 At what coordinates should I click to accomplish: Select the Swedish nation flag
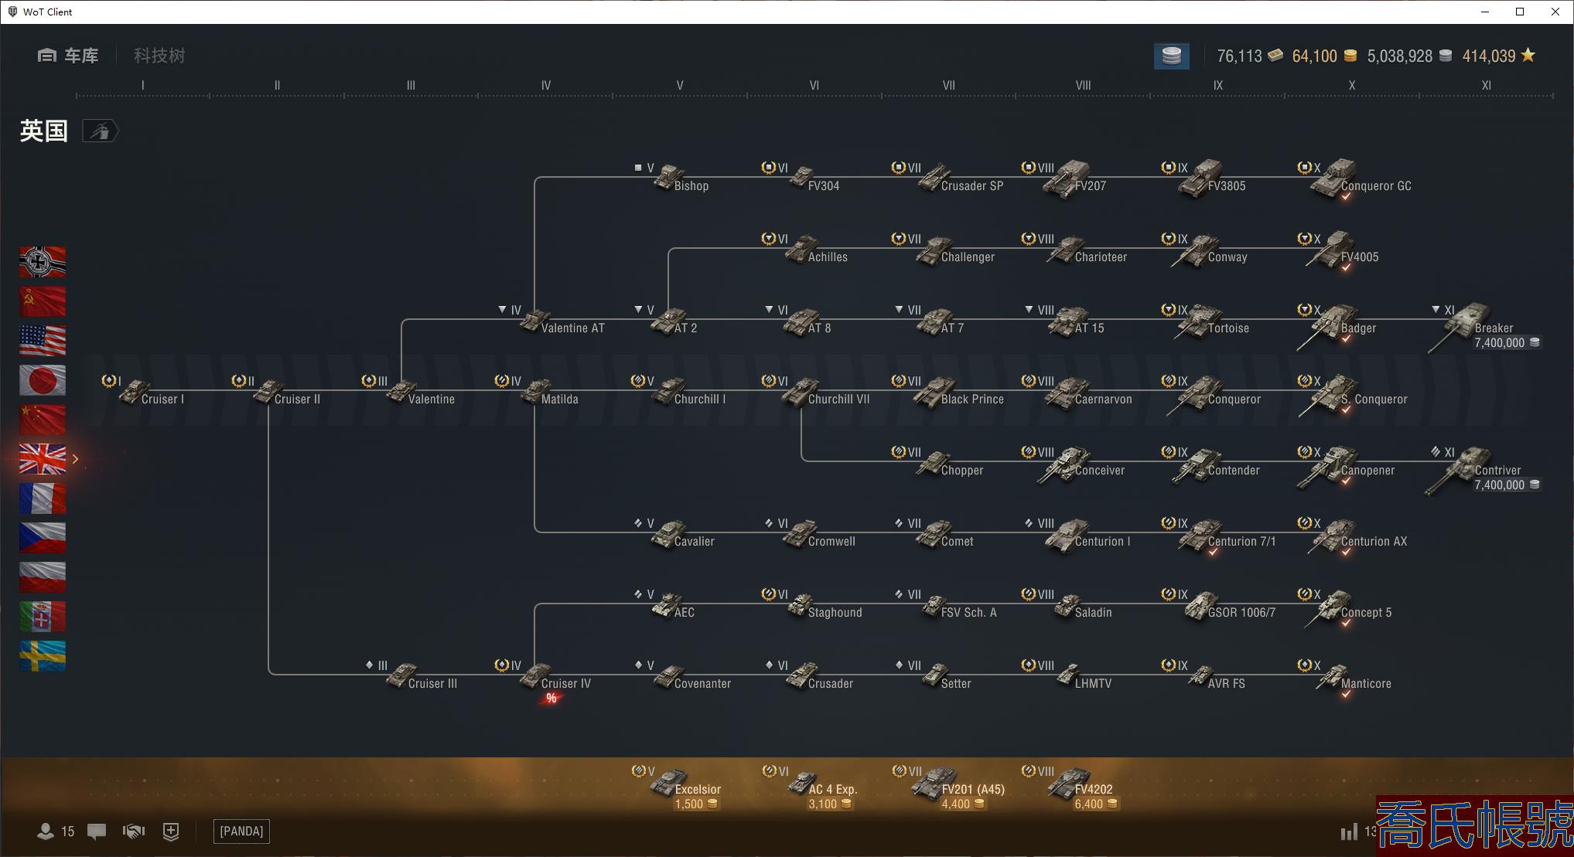43,656
